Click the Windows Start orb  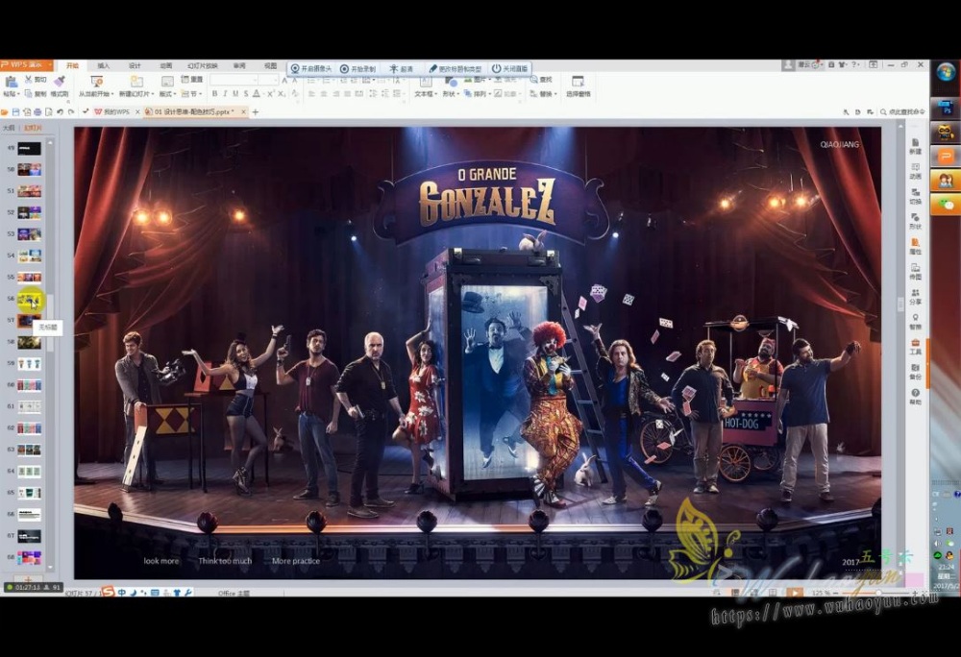coord(946,70)
